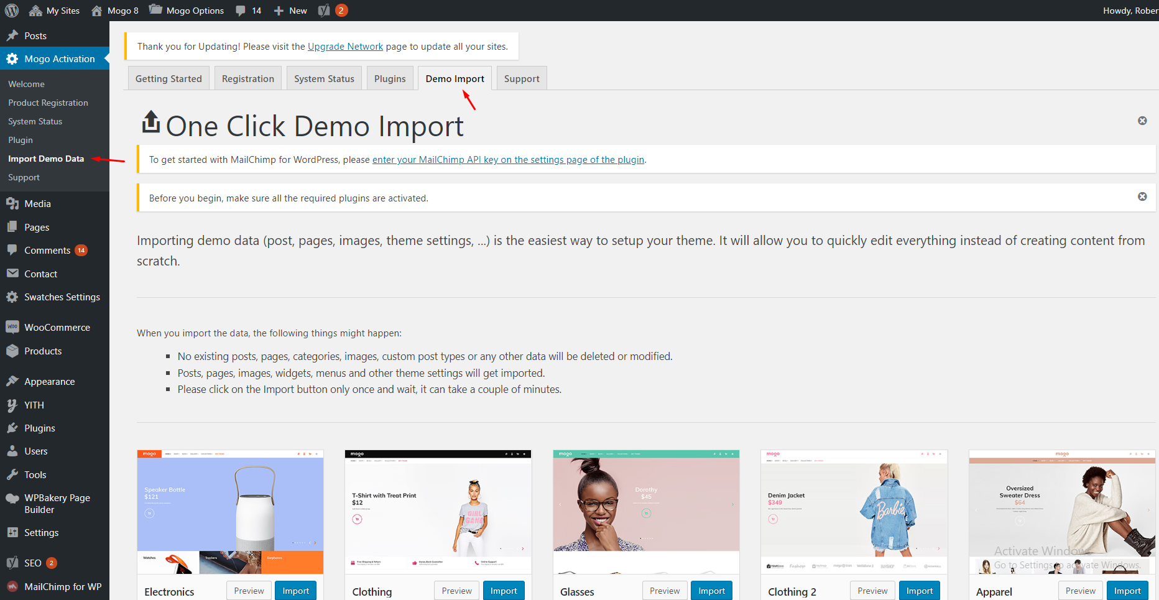The height and width of the screenshot is (600, 1159).
Task: Open the Mogo 8 site menu
Action: (x=114, y=11)
